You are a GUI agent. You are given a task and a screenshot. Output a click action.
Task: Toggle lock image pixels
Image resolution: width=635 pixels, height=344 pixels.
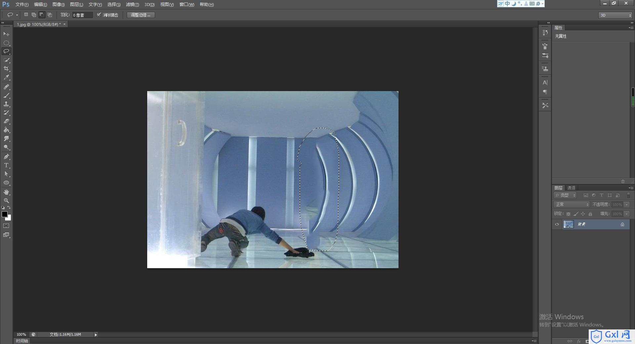click(576, 214)
